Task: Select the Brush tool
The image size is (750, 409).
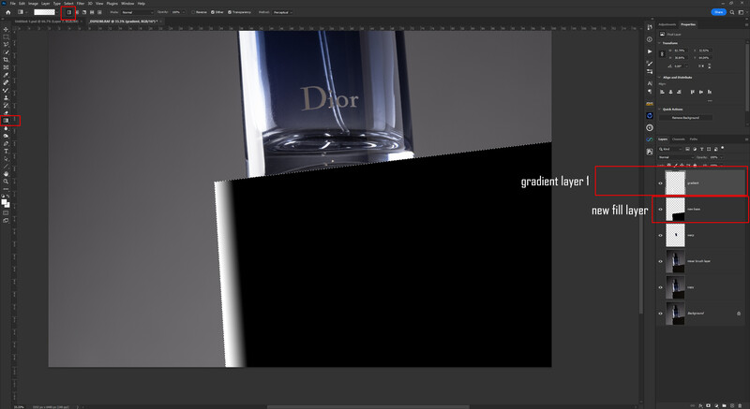Action: 6,90
